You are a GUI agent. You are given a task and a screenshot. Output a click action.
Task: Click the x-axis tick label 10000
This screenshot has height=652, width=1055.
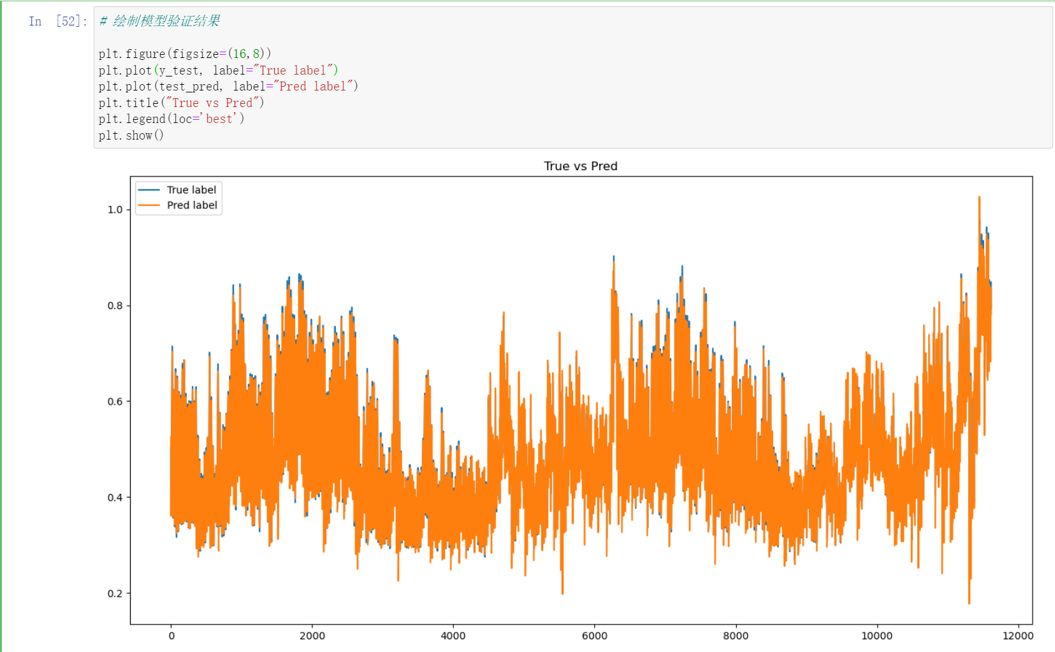click(x=877, y=635)
